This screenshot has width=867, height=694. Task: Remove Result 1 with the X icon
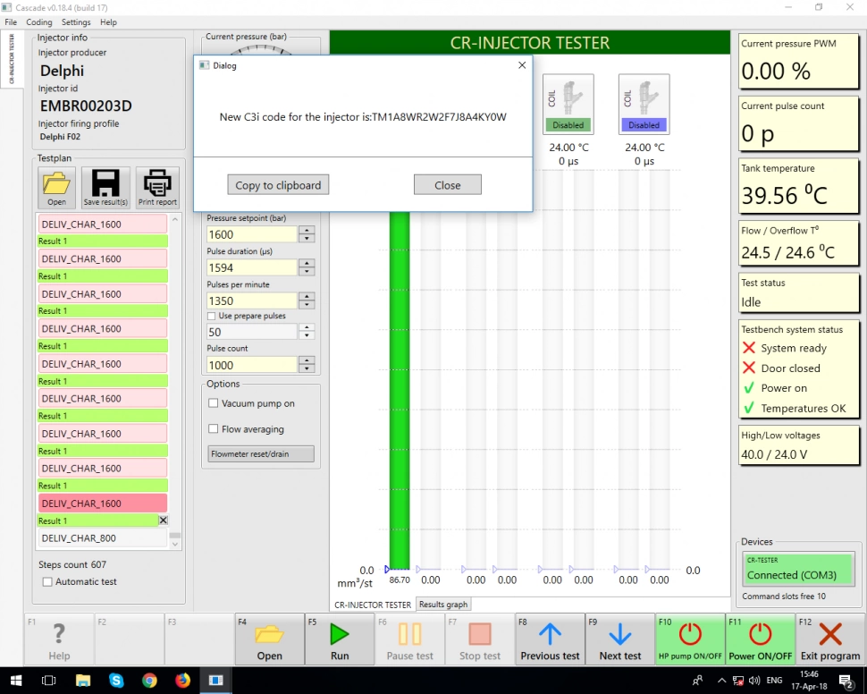[x=163, y=520]
